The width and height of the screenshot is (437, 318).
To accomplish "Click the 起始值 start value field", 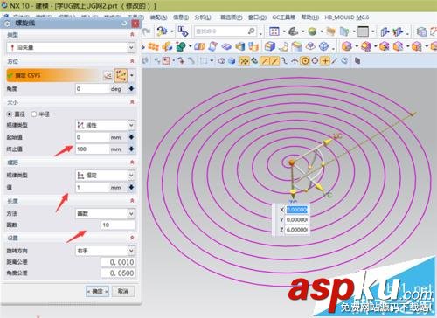I will [x=92, y=137].
